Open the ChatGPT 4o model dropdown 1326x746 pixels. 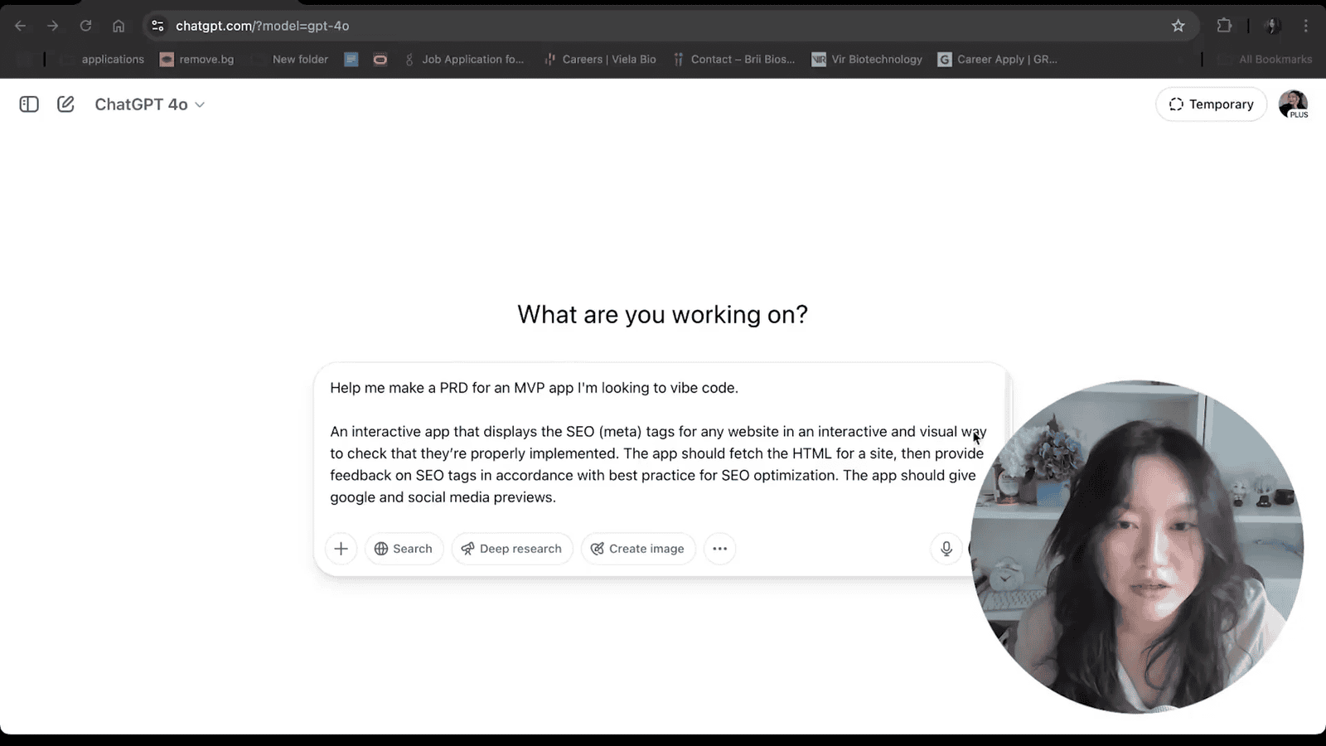(x=149, y=104)
